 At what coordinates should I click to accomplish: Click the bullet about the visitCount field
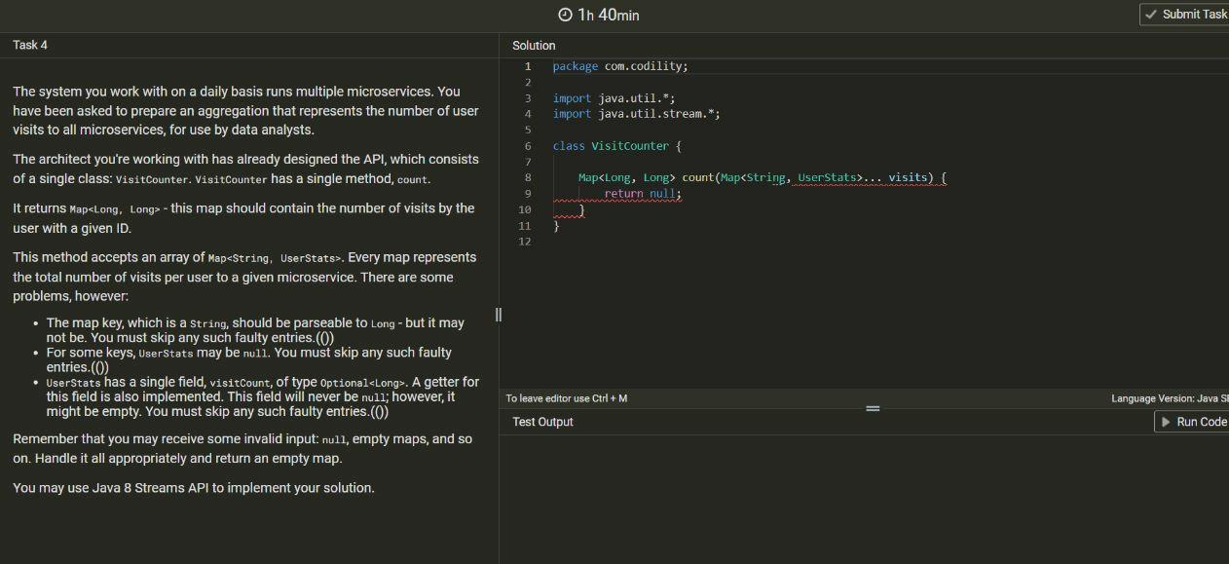coord(263,396)
